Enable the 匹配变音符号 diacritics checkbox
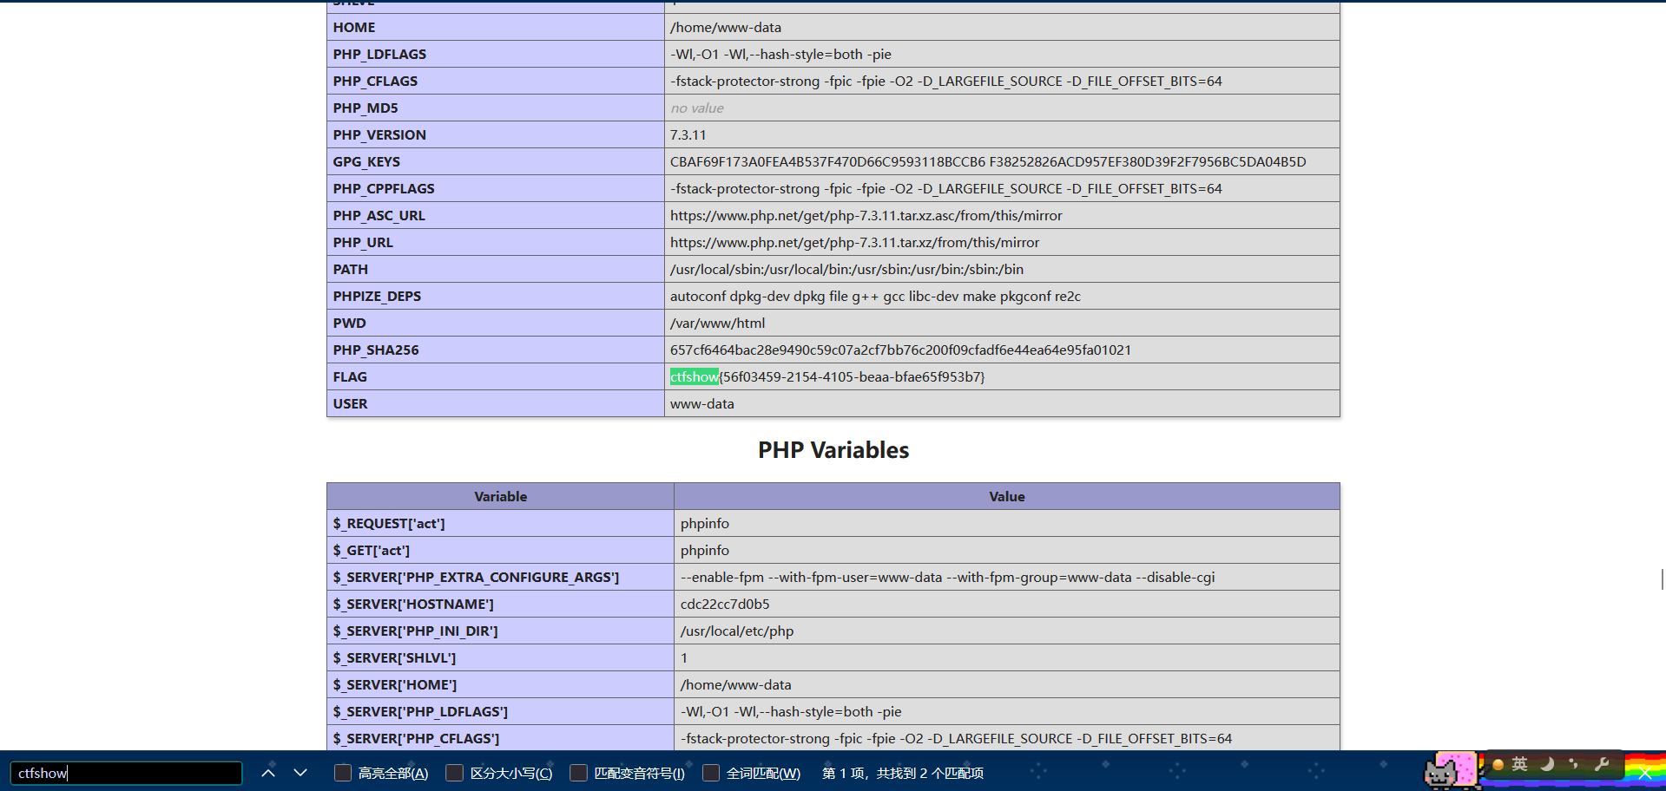1666x791 pixels. pos(578,773)
